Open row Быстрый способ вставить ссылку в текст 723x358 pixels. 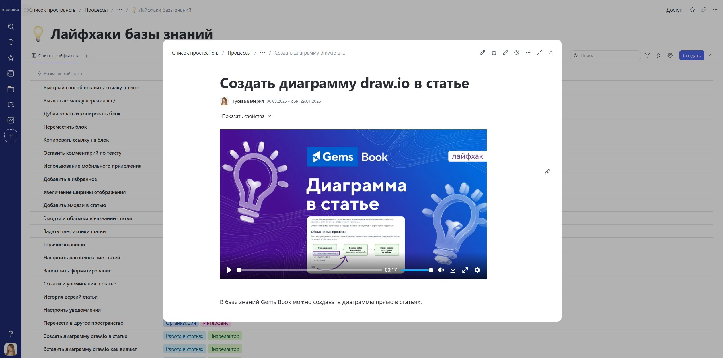click(91, 88)
